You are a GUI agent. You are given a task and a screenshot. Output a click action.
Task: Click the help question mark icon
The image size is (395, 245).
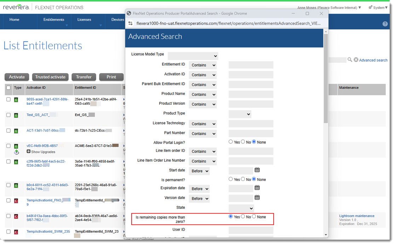click(385, 24)
